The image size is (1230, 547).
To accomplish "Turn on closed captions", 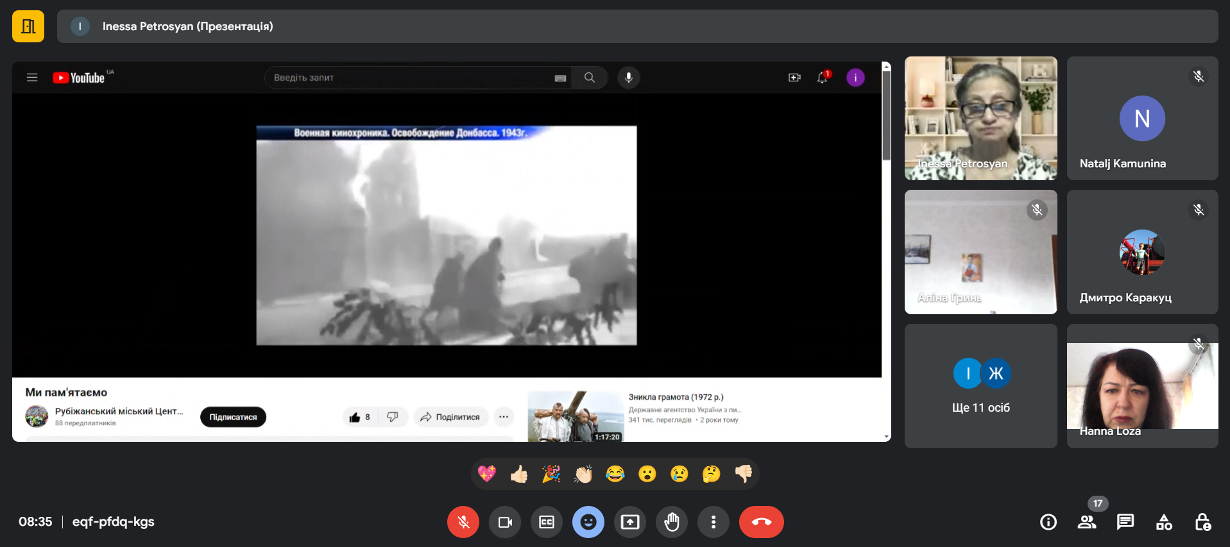I will (x=547, y=522).
